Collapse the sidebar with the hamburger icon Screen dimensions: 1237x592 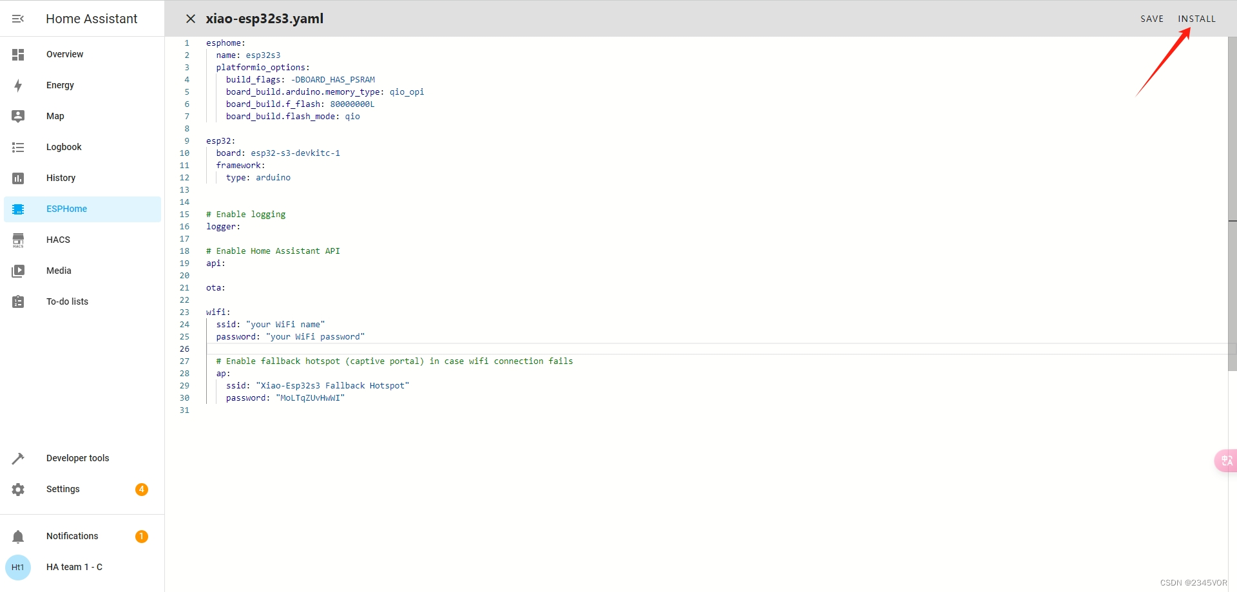tap(18, 19)
